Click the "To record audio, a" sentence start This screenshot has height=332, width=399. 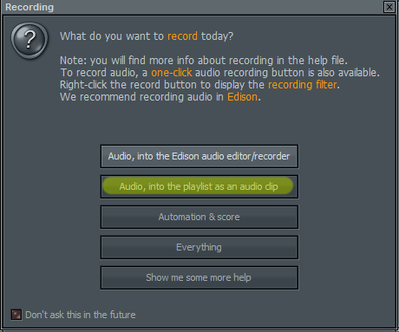pyautogui.click(x=104, y=73)
